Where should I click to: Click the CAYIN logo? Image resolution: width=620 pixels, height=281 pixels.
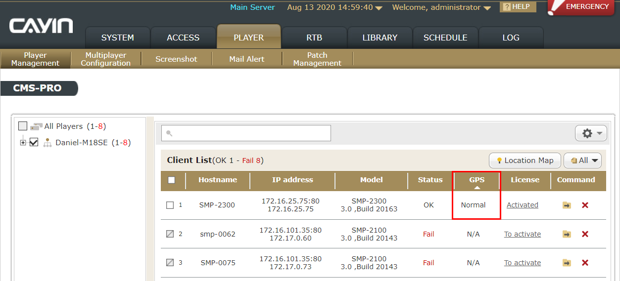41,26
